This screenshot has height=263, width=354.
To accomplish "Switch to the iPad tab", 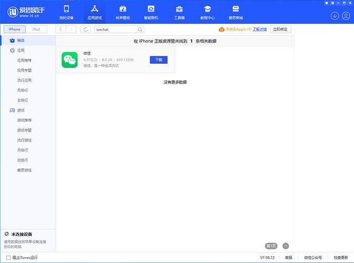I will point(36,29).
